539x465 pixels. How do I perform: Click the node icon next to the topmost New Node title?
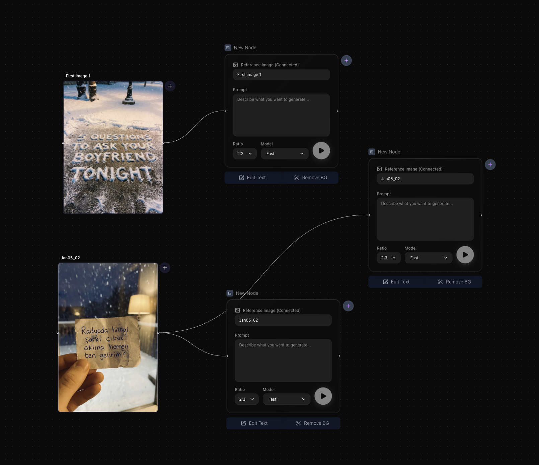228,48
